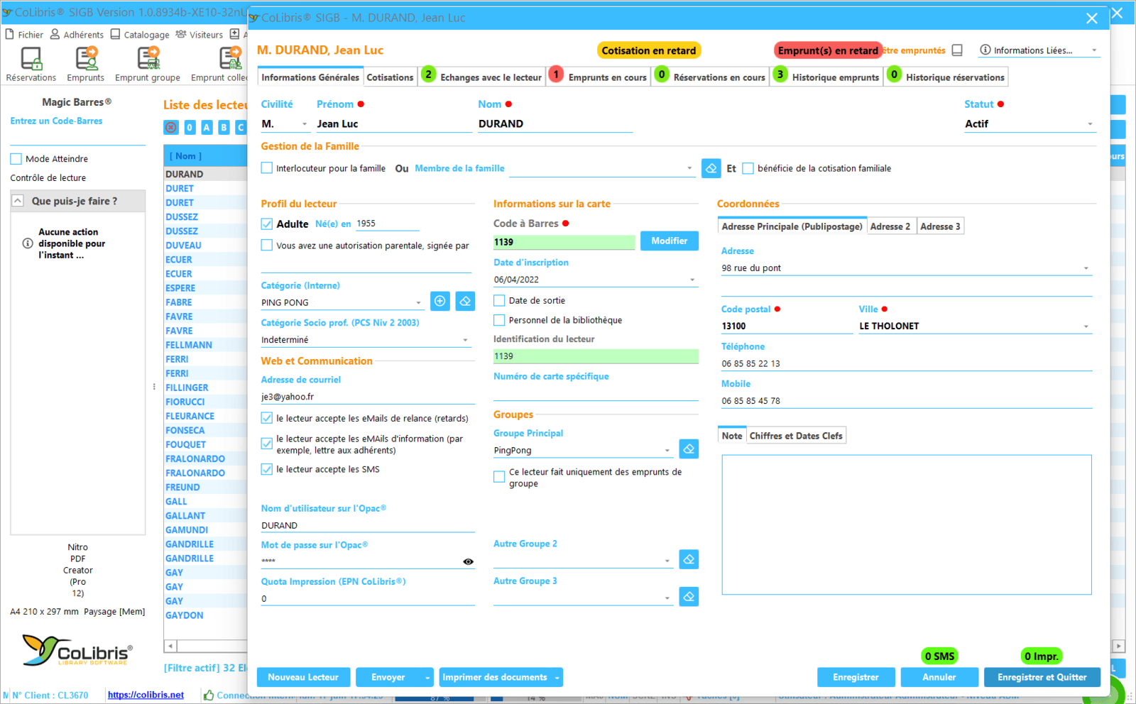This screenshot has width=1136, height=704.
Task: Enable the Date de sortie checkbox
Action: click(x=500, y=301)
